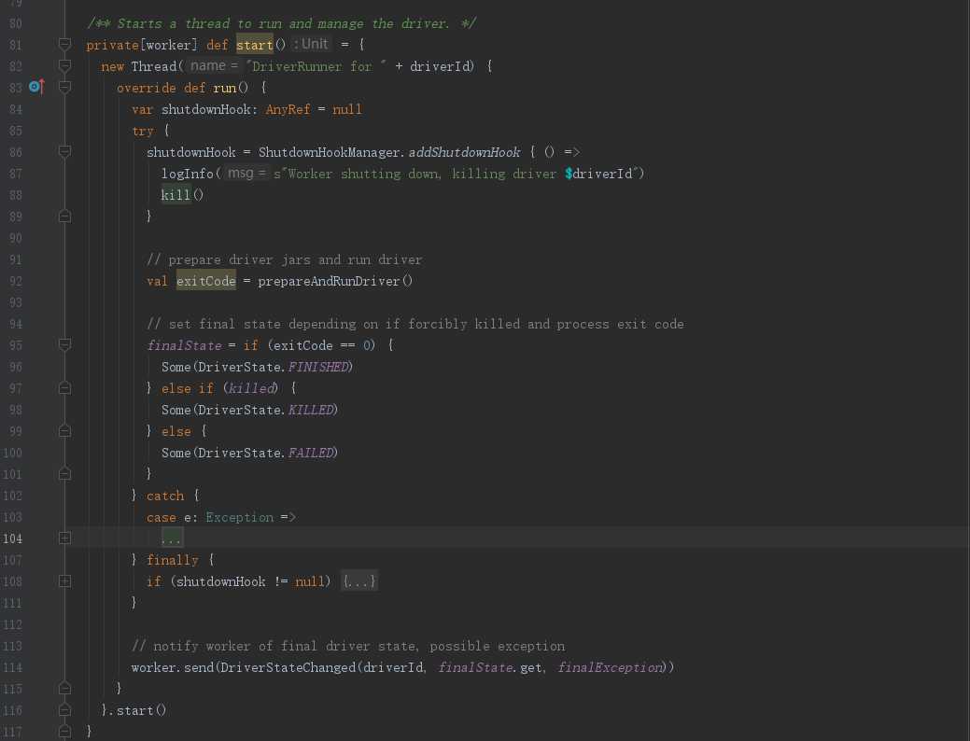Click fold marker at else if killed line 97
970x741 pixels.
coord(64,388)
